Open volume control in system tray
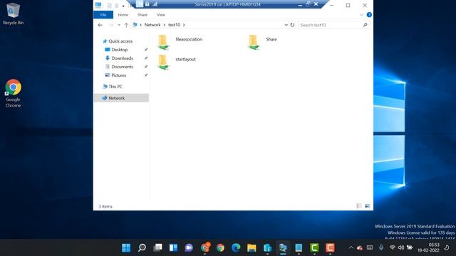456x256 pixels. click(x=401, y=247)
